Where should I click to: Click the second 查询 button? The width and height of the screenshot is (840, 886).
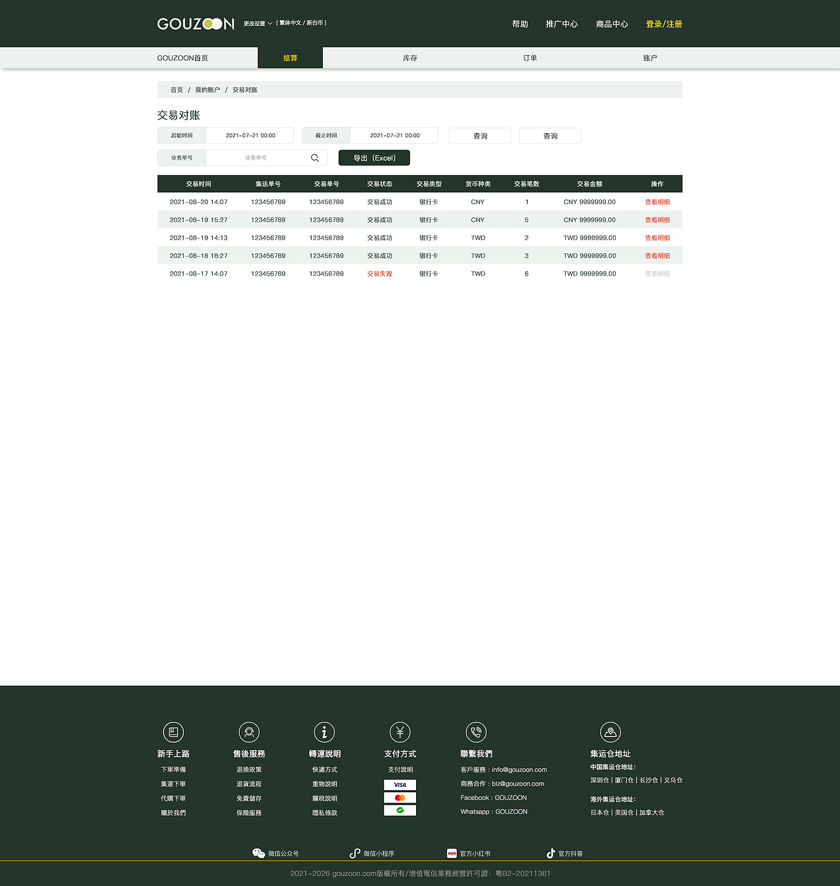click(550, 136)
